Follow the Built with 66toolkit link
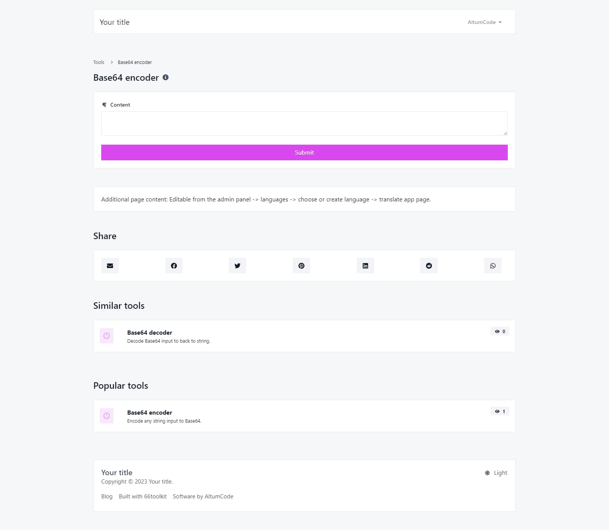The image size is (609, 530). coord(143,496)
